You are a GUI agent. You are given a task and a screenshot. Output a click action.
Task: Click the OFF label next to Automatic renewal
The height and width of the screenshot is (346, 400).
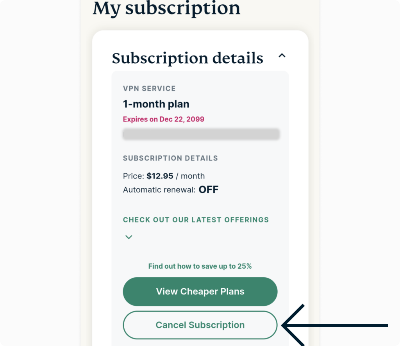(x=209, y=189)
